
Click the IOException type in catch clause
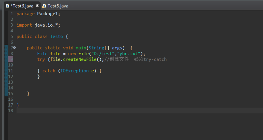pyautogui.click(x=74, y=71)
